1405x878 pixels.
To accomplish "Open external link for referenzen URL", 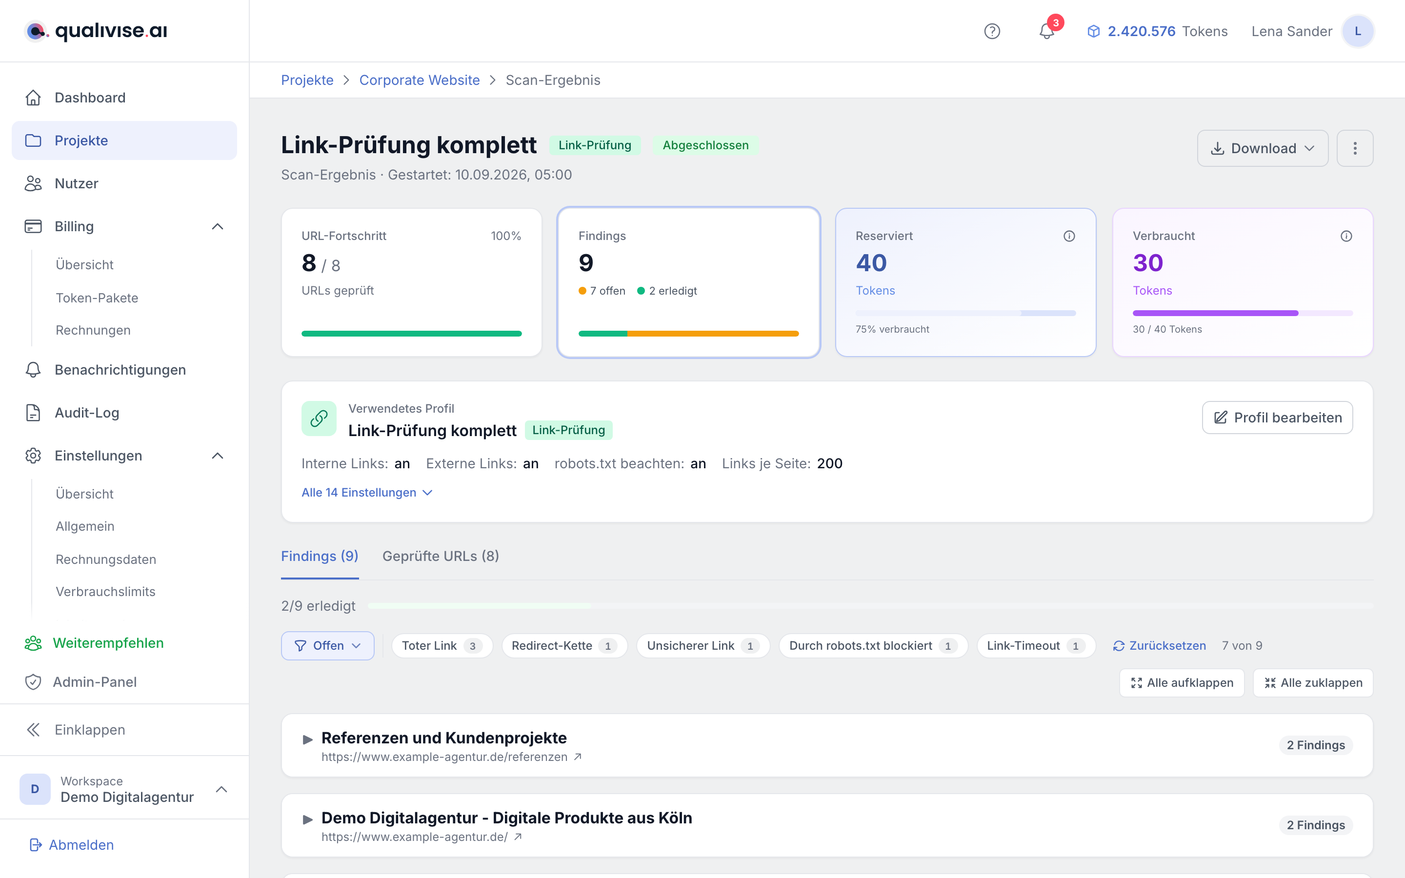I will click(x=578, y=757).
